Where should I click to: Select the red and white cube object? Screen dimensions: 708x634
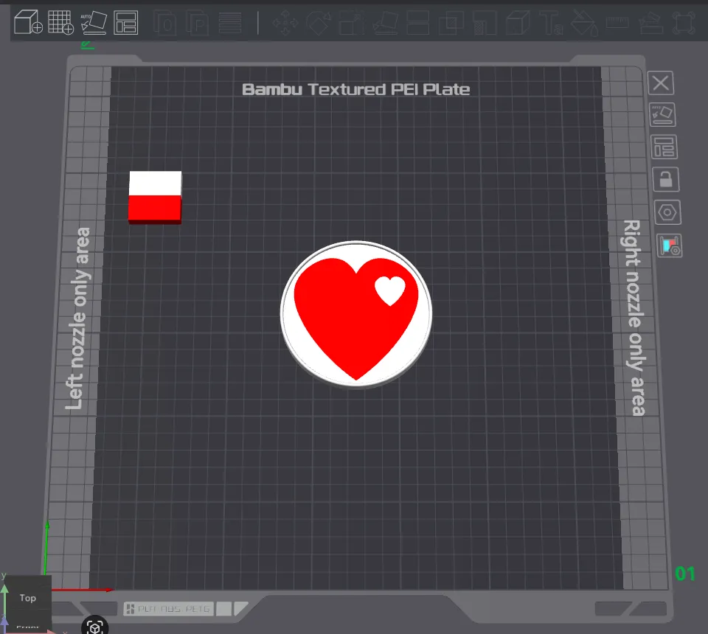click(x=155, y=197)
